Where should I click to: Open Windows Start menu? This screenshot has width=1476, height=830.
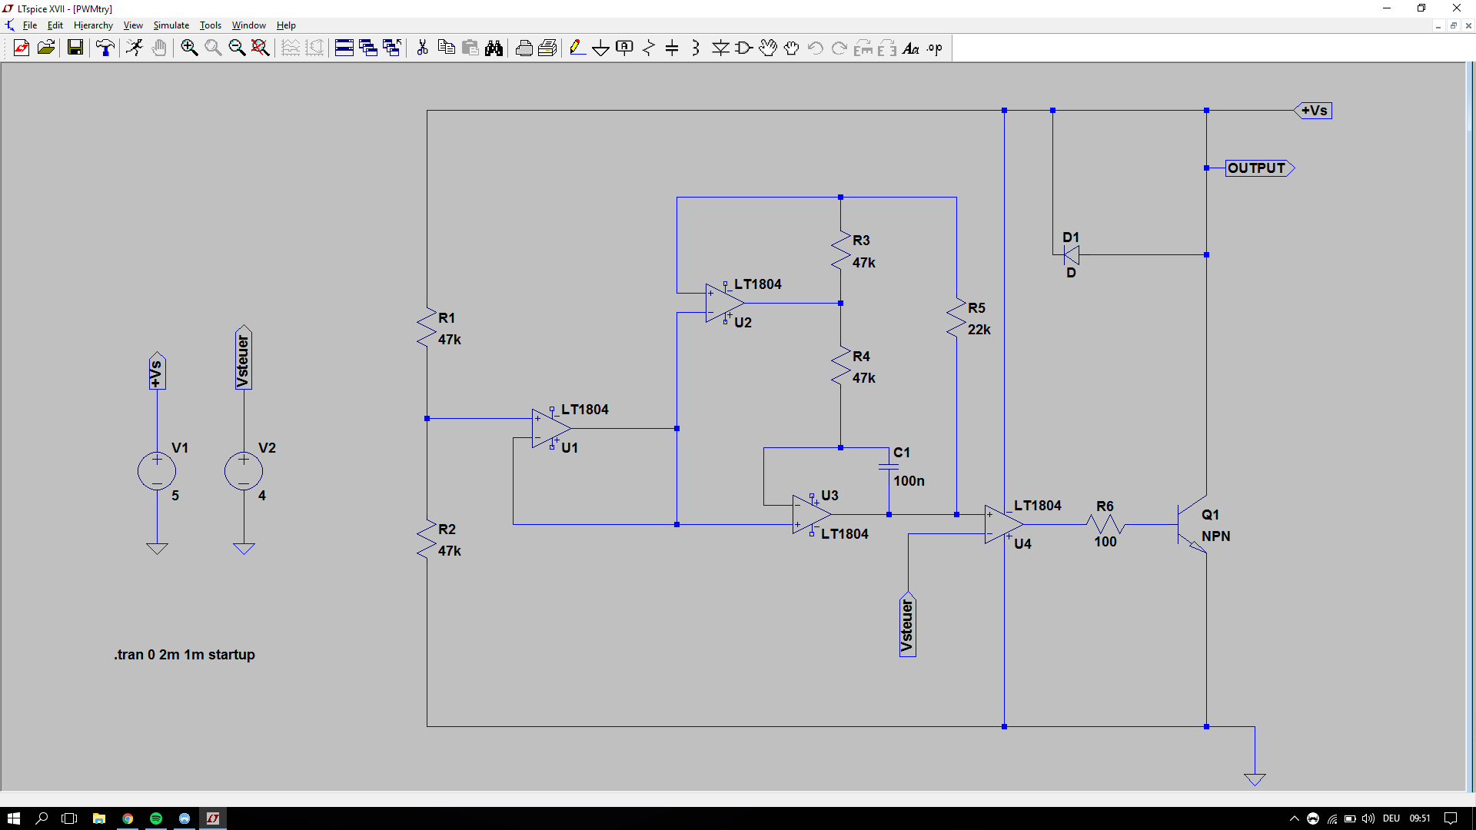tap(13, 818)
